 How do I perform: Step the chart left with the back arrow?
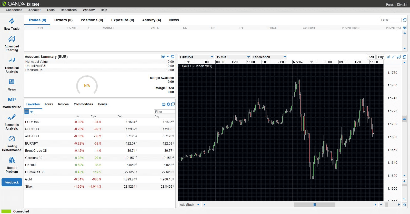(204, 205)
